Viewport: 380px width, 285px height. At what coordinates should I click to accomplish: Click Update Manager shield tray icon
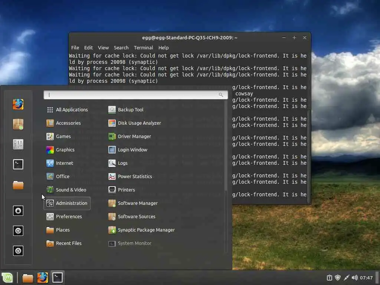(338, 278)
